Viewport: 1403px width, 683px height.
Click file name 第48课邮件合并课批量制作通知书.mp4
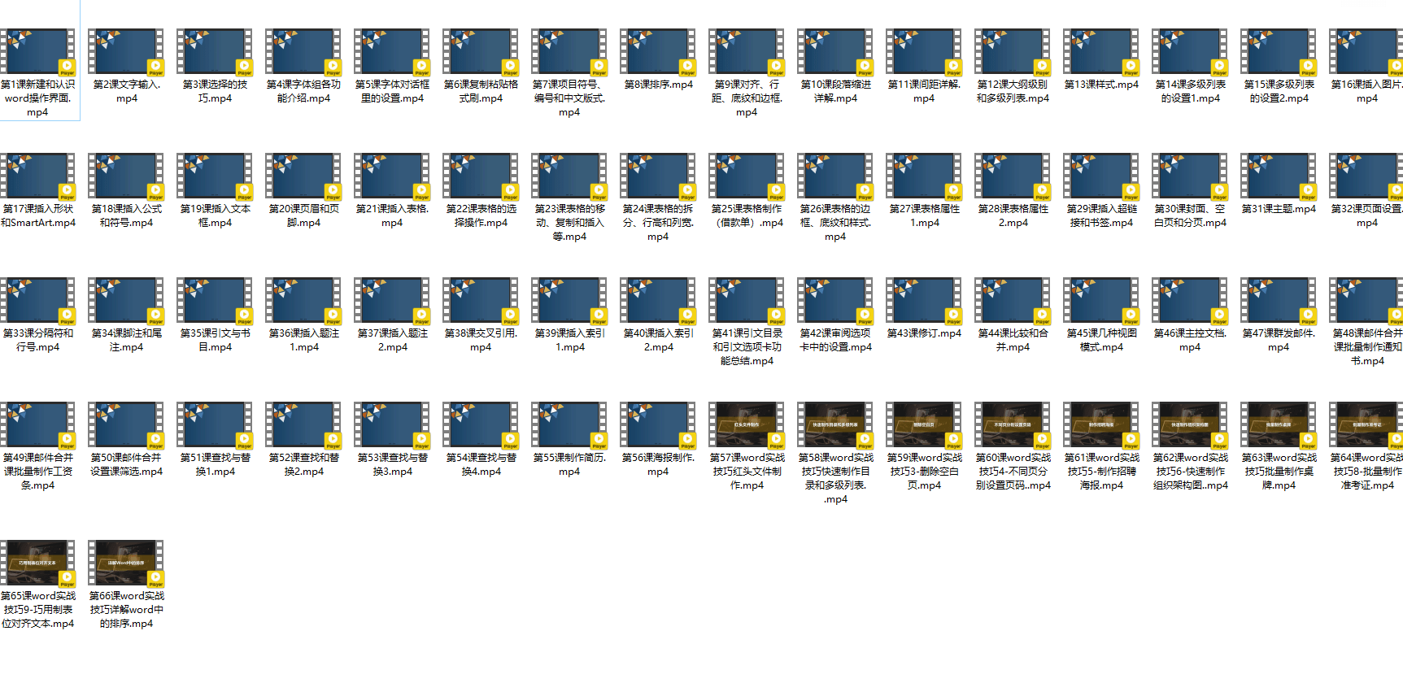[x=1367, y=347]
